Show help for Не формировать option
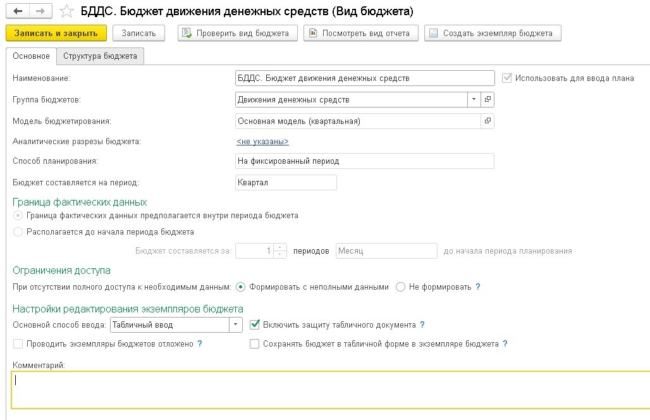The height and width of the screenshot is (420, 650). pos(478,287)
